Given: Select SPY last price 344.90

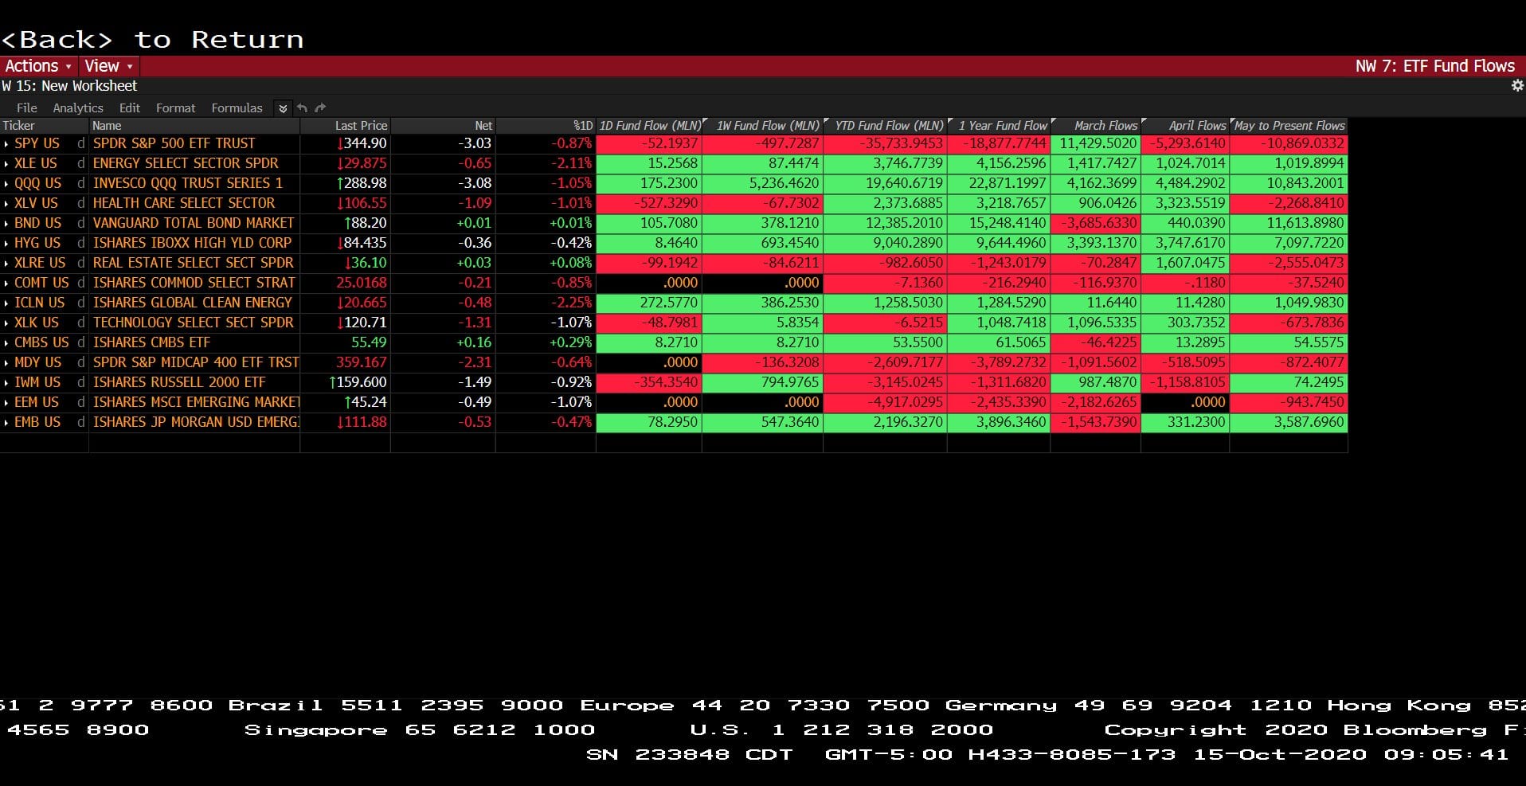Looking at the screenshot, I should [346, 143].
